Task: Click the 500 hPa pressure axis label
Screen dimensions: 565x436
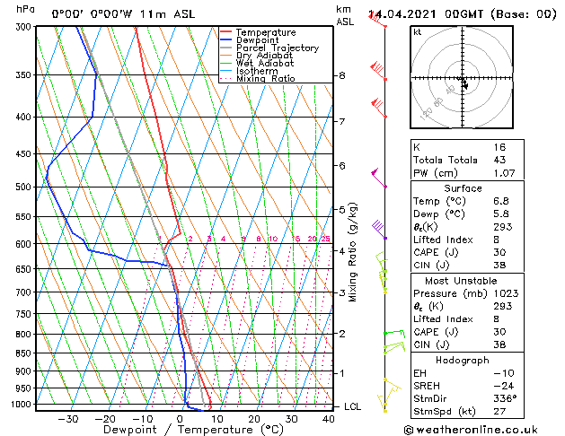Action: pyautogui.click(x=24, y=187)
